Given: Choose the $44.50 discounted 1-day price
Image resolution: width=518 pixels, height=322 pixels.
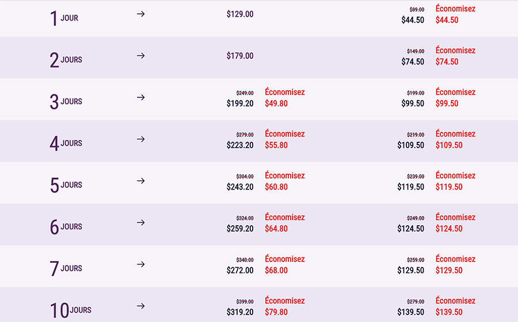Looking at the screenshot, I should pos(413,20).
